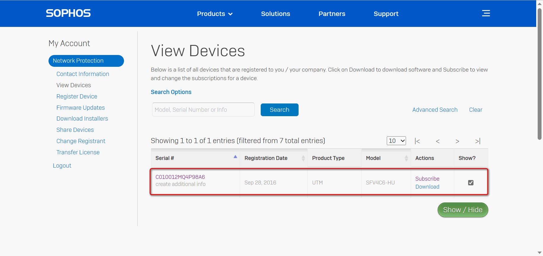Sort by Serial # column arrow

pos(235,157)
